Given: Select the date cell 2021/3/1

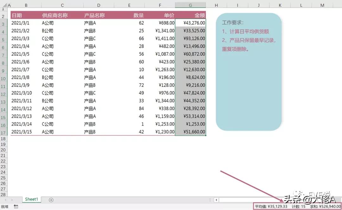Looking at the screenshot, I should coord(26,23).
